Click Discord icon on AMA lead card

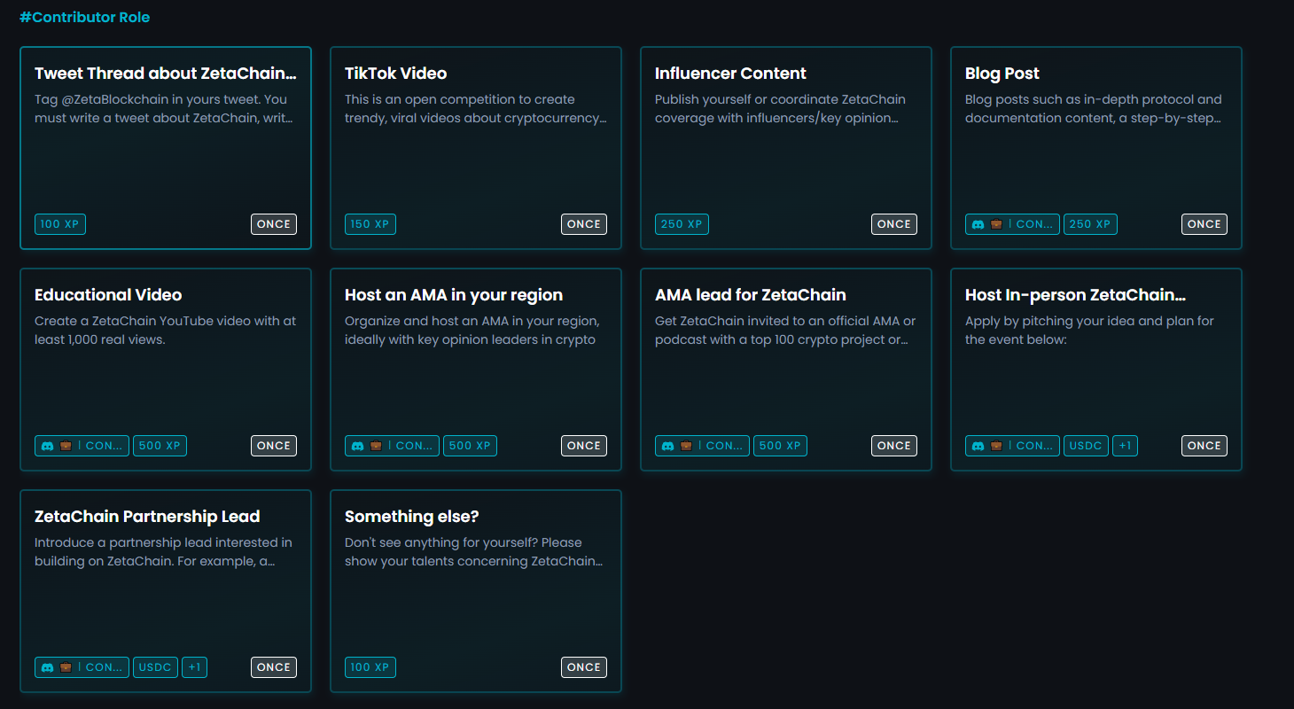668,446
